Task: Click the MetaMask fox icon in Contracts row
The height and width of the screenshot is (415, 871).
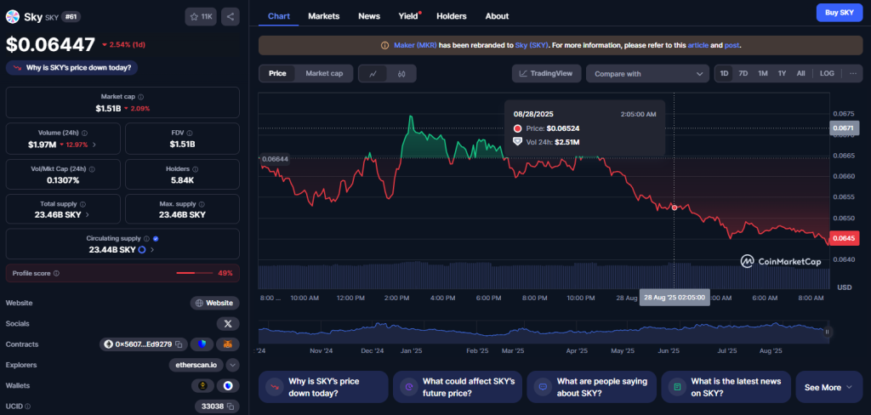Action: pyautogui.click(x=228, y=344)
